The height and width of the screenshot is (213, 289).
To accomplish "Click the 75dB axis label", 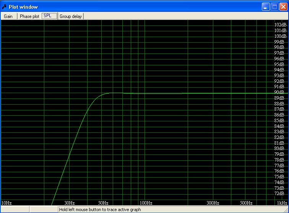I will coord(279,176).
